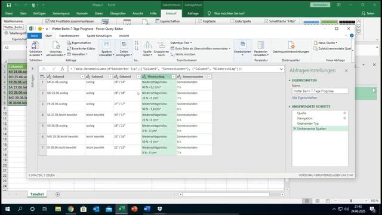Open the Datei tab in Power Query
This screenshot has height=215, width=382.
pyautogui.click(x=35, y=36)
